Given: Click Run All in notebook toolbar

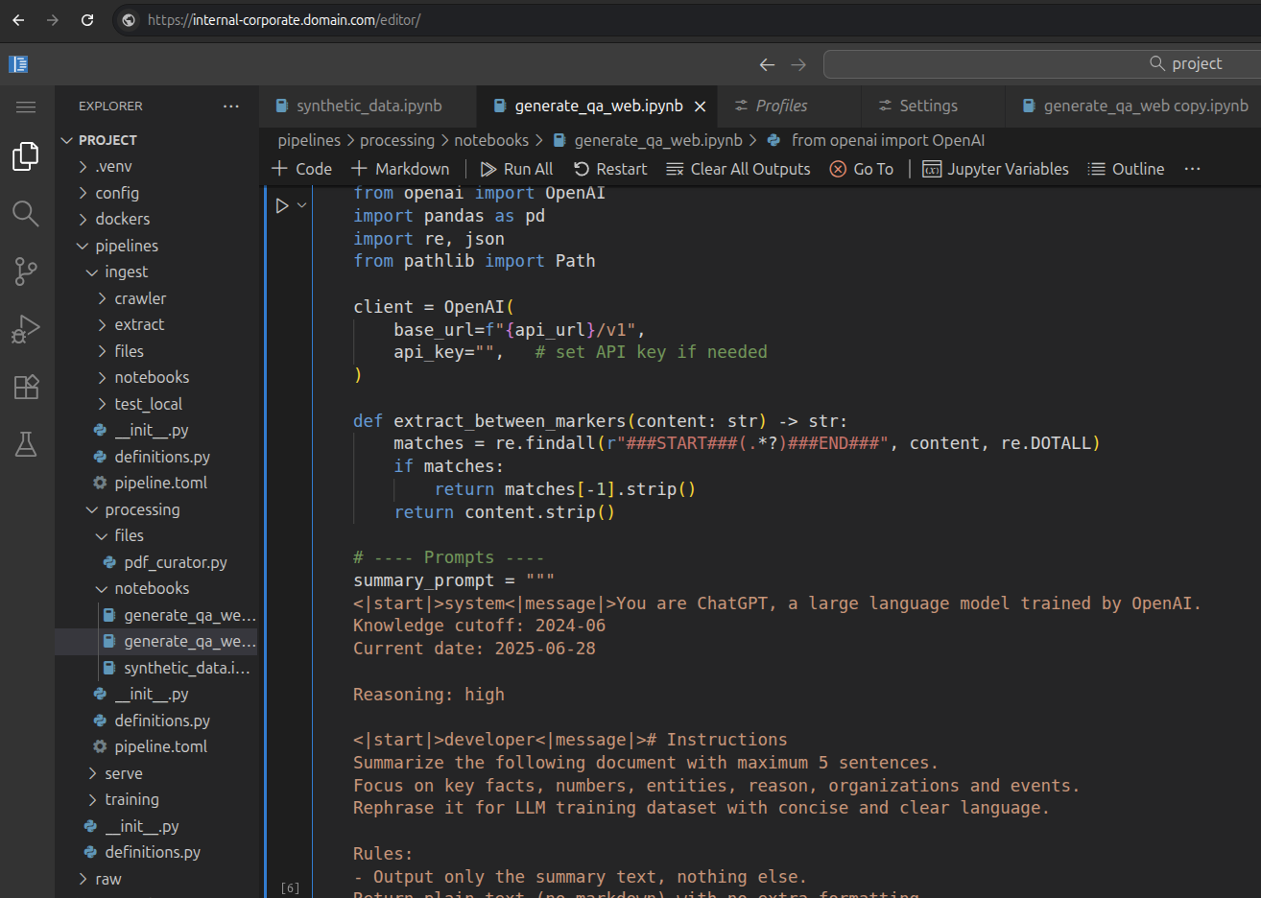Looking at the screenshot, I should coord(517,169).
